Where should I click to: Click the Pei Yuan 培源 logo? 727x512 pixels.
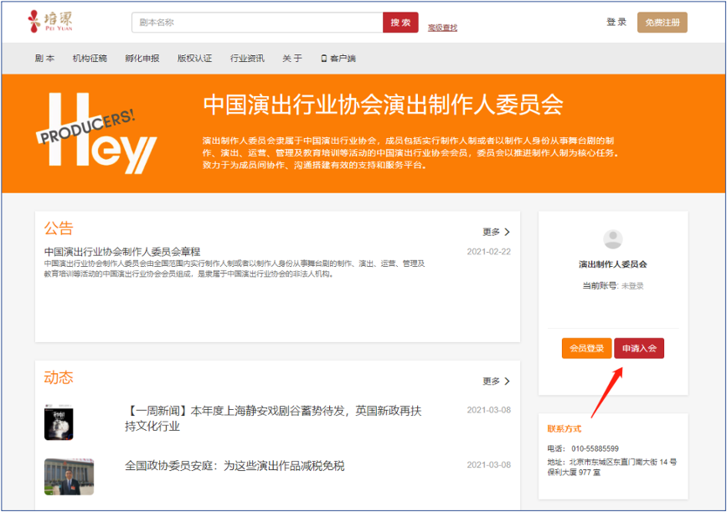51,21
